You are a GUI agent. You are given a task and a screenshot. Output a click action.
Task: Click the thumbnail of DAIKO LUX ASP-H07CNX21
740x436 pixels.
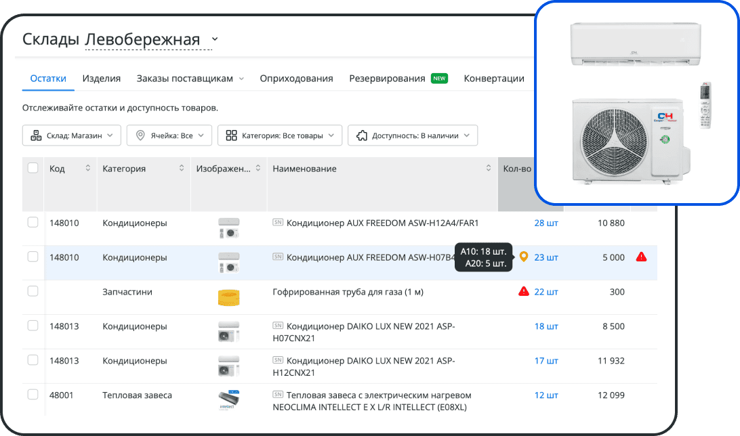click(x=229, y=331)
